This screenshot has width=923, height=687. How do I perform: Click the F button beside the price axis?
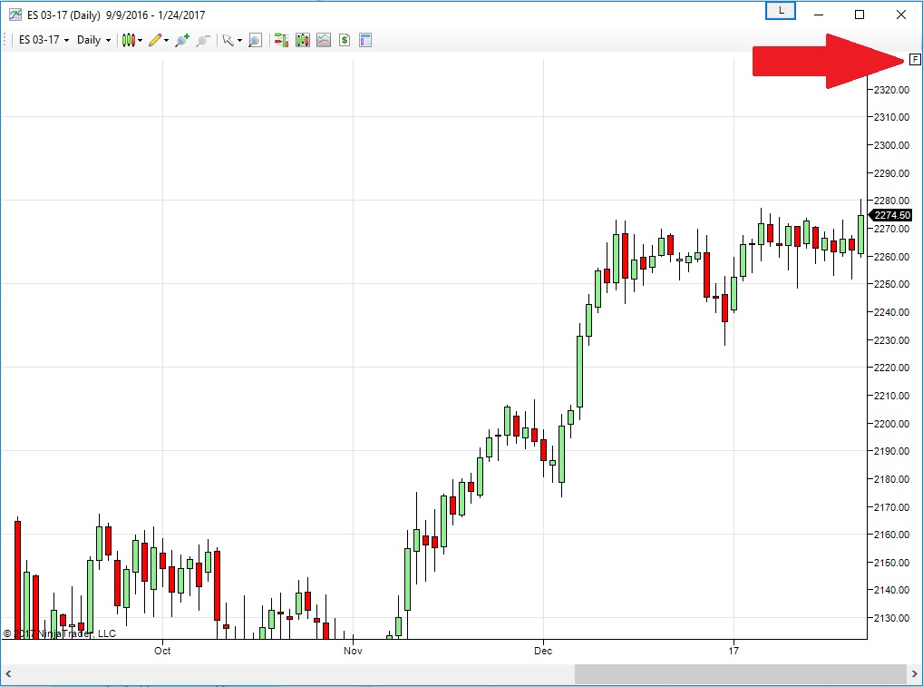[x=915, y=59]
